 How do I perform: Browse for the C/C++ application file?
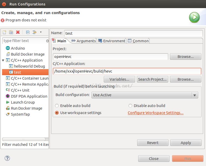[185, 79]
